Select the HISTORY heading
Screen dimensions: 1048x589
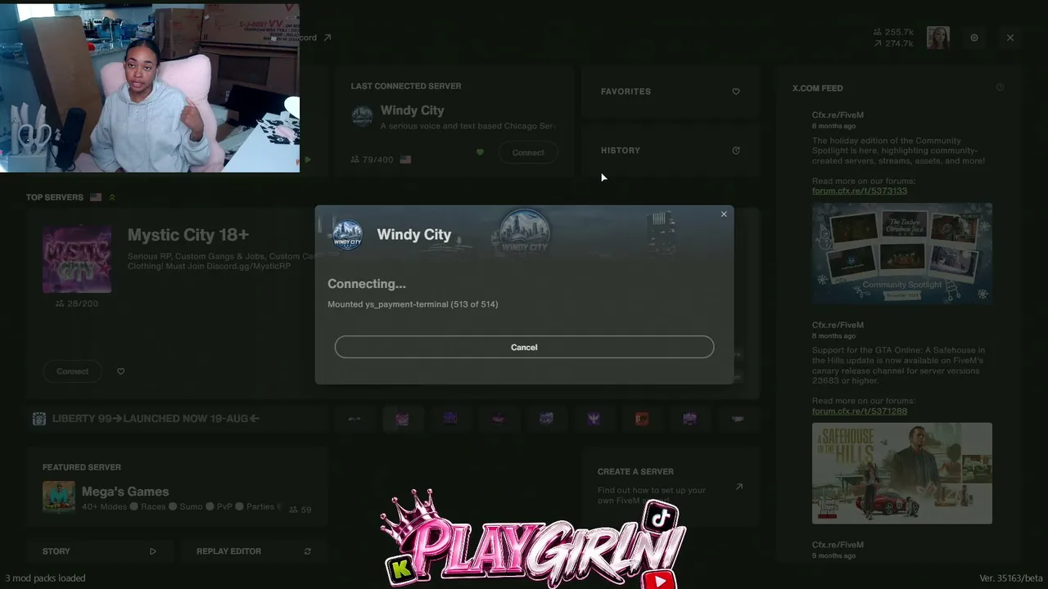[x=621, y=151]
